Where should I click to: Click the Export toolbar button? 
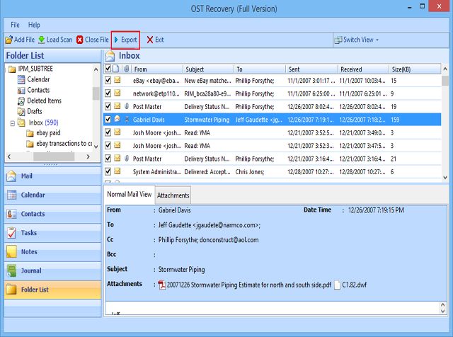click(x=126, y=40)
